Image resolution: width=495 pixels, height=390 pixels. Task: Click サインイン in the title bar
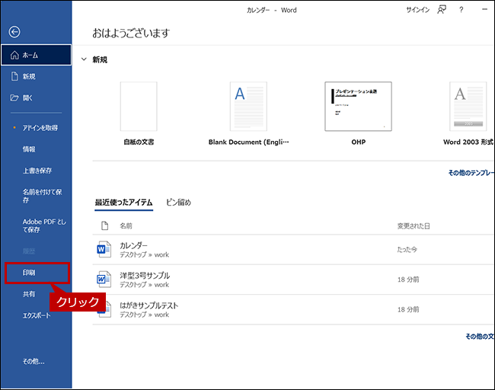tap(417, 10)
